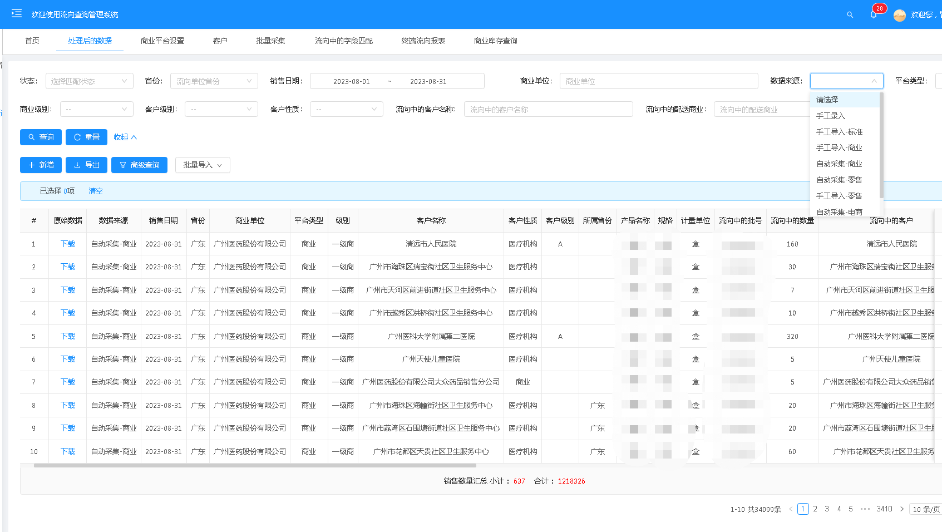Collapse filters with 收起 link

tap(125, 137)
